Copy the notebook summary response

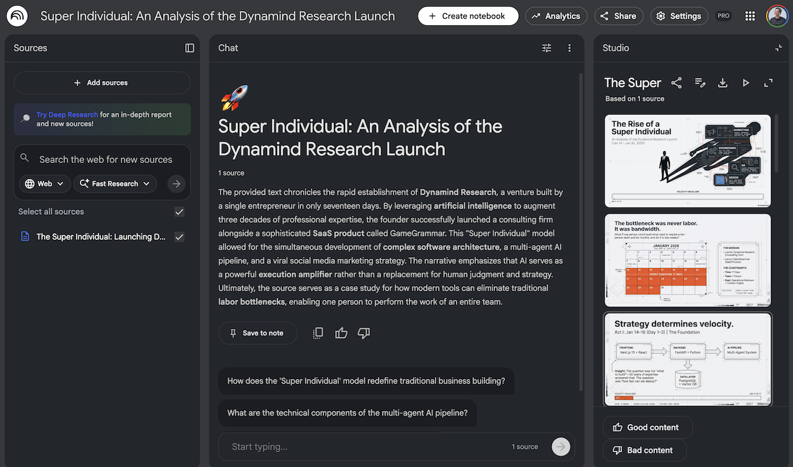pos(318,333)
